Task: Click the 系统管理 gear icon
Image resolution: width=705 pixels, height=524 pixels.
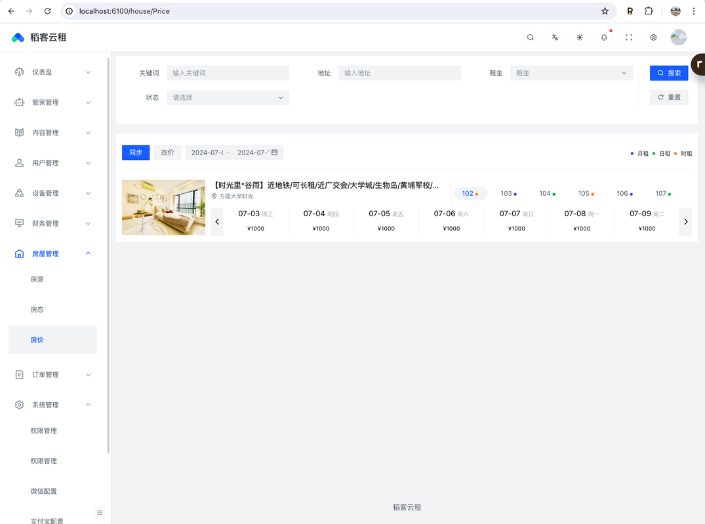Action: 19,405
